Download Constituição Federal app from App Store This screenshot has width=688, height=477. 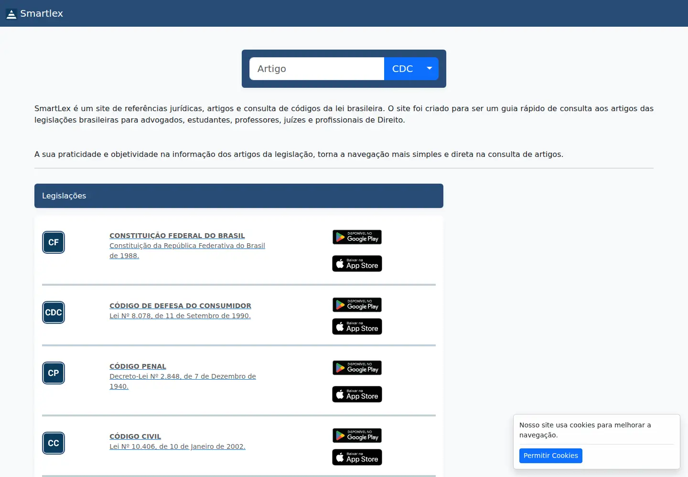click(x=357, y=264)
